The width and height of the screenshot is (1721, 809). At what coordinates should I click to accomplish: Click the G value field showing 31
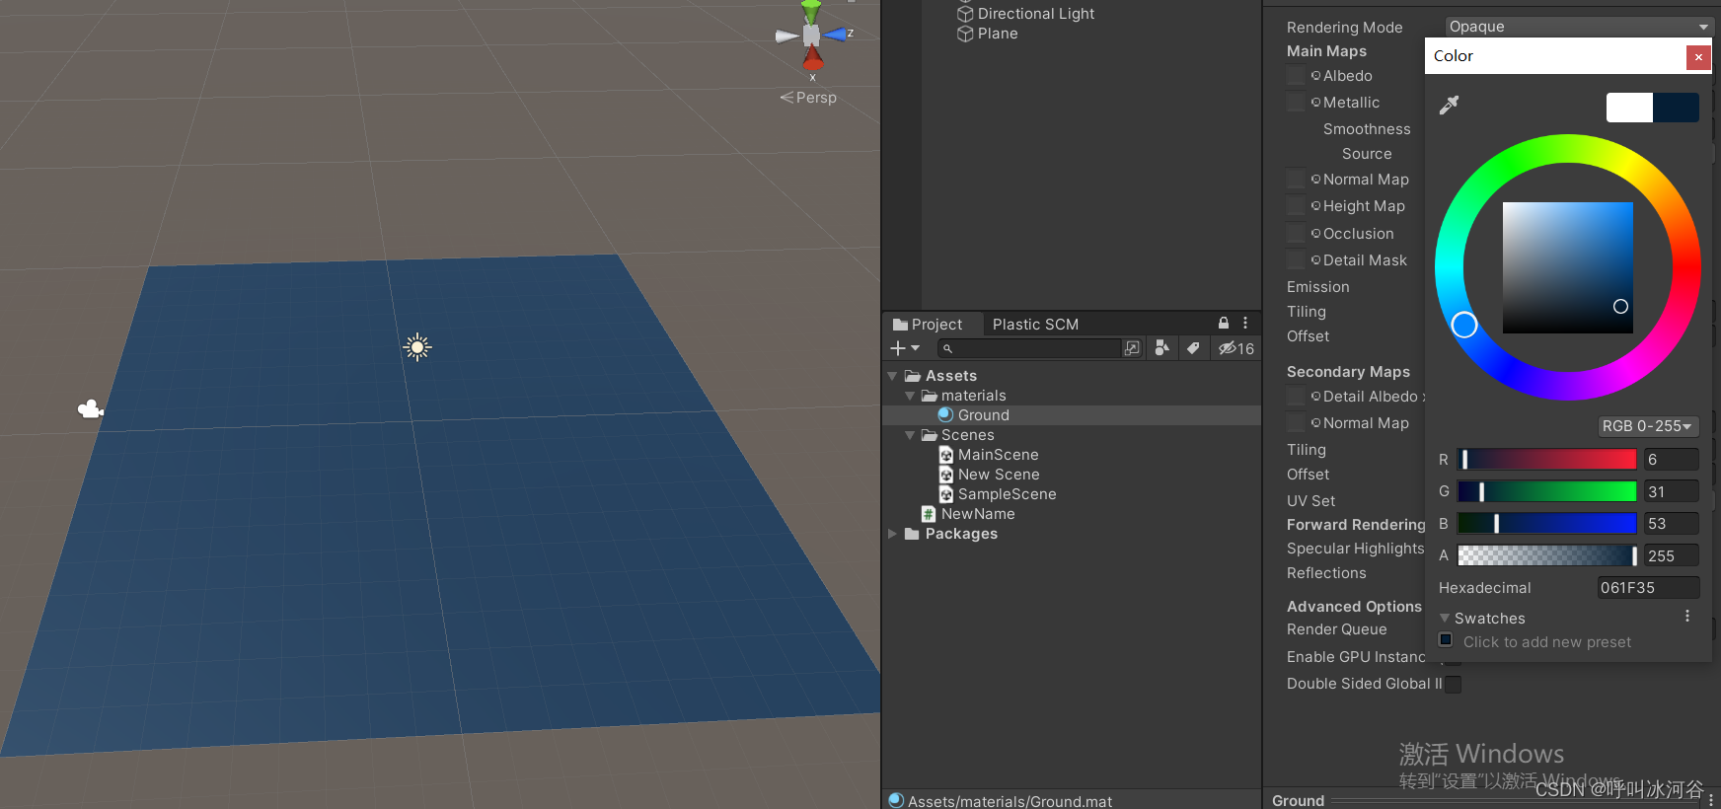[1672, 491]
